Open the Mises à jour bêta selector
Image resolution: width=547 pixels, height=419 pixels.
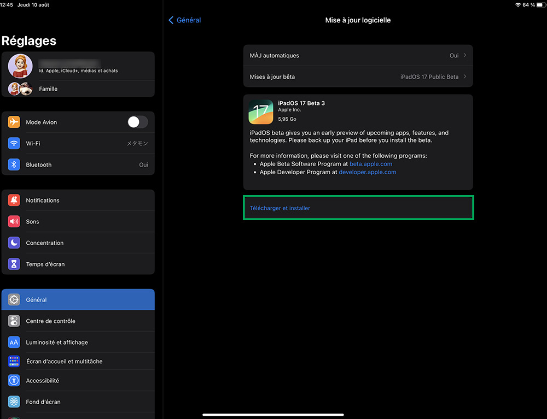(358, 76)
